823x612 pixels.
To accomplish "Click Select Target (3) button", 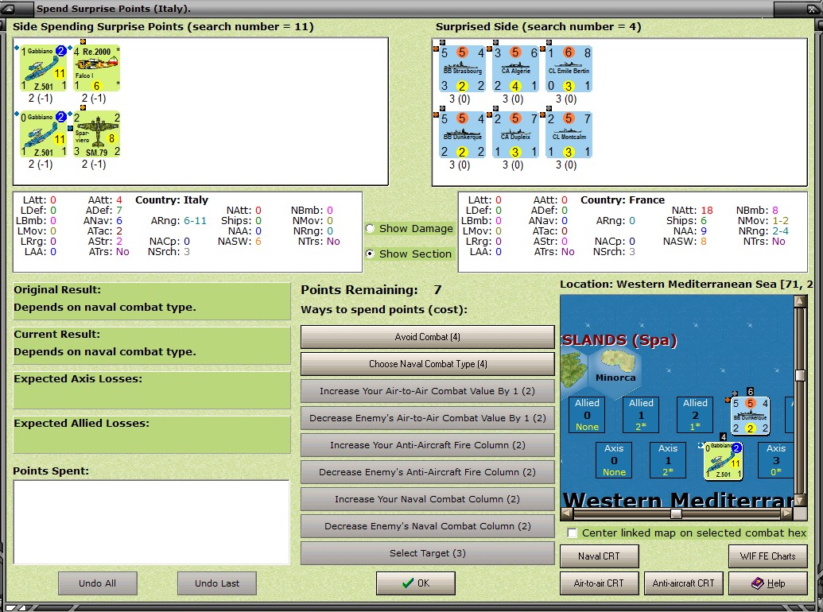I will point(427,553).
